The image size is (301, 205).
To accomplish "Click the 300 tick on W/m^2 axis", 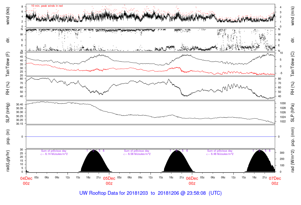I will coord(282,153).
